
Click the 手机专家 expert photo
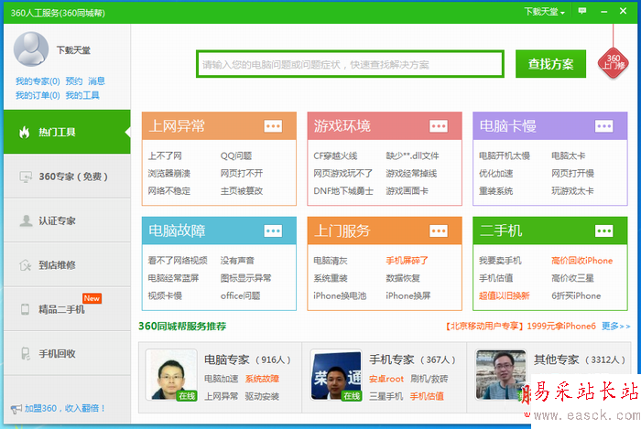click(x=336, y=375)
